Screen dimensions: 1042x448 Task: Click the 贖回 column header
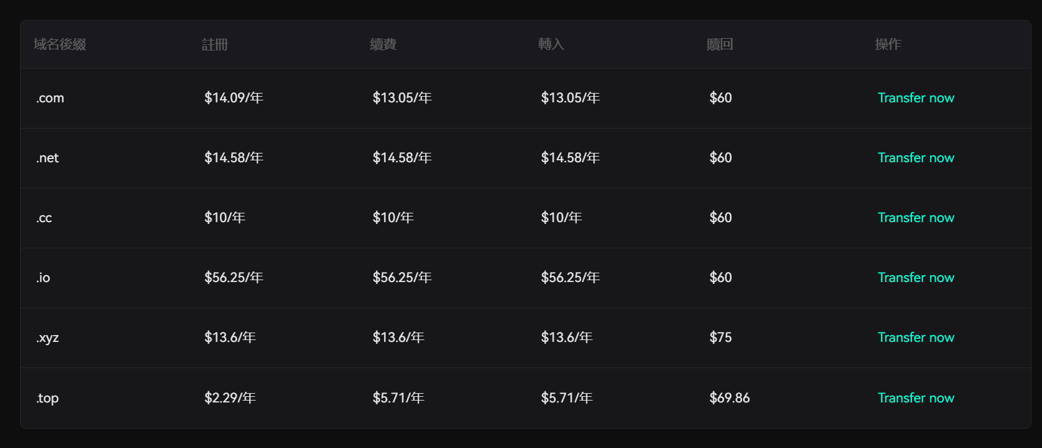[719, 44]
